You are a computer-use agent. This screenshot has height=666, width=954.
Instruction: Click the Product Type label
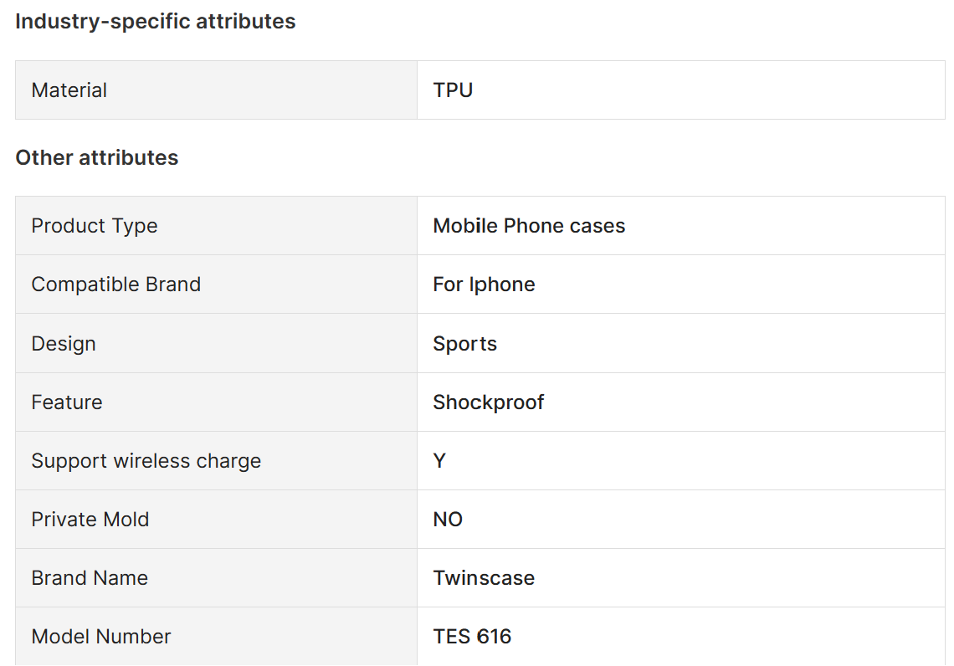[95, 226]
